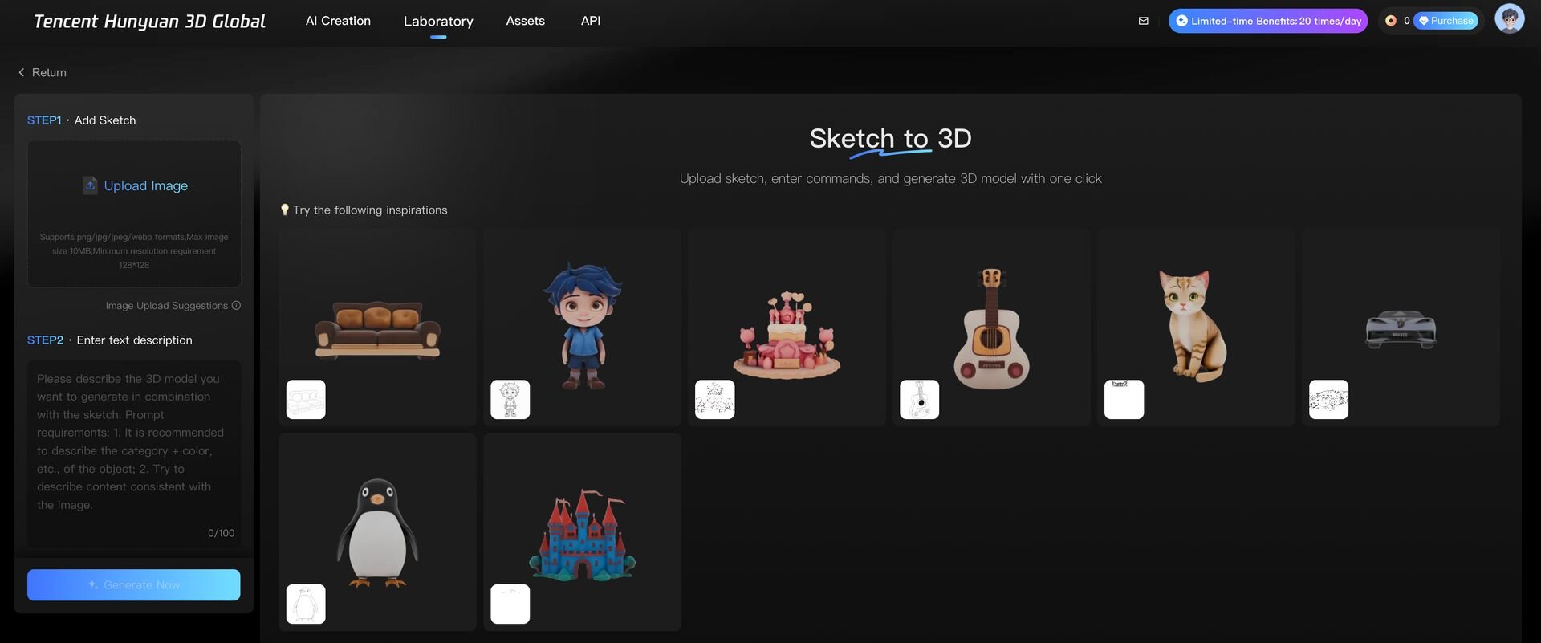Screen dimensions: 1541x643
Task: Choose the cat inspiration example
Action: tap(1195, 325)
